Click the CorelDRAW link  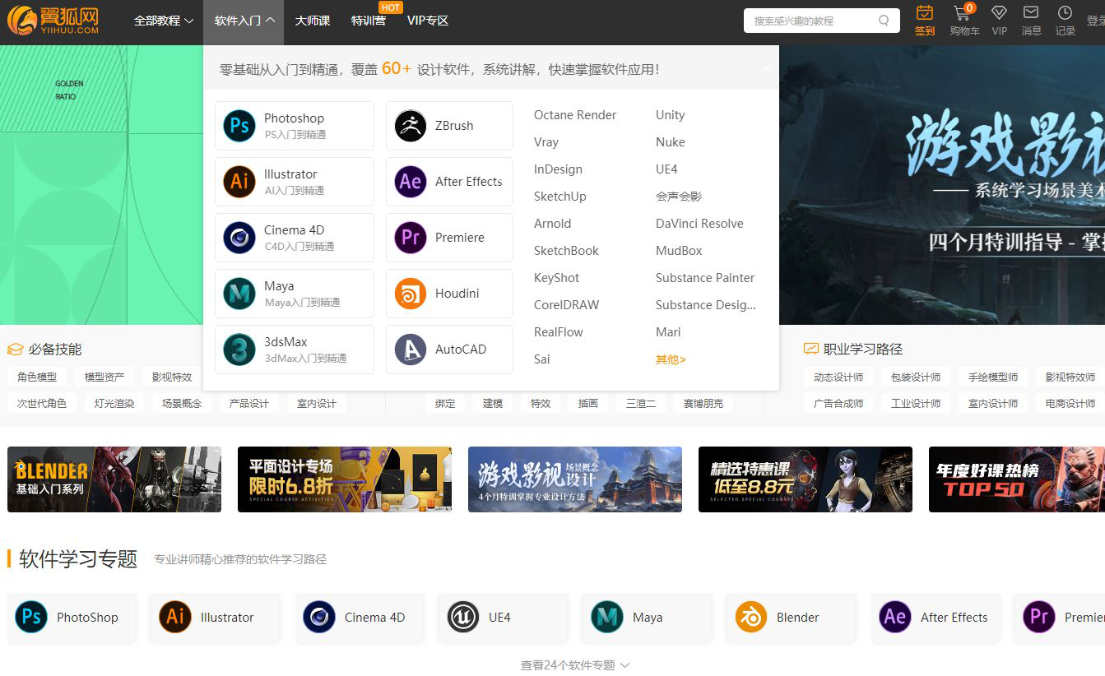pyautogui.click(x=566, y=305)
